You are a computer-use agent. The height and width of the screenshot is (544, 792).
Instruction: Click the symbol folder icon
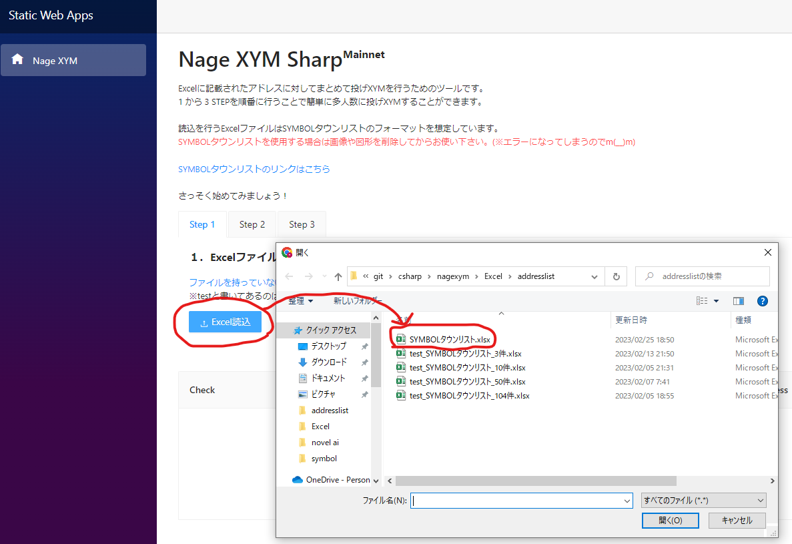pos(302,459)
